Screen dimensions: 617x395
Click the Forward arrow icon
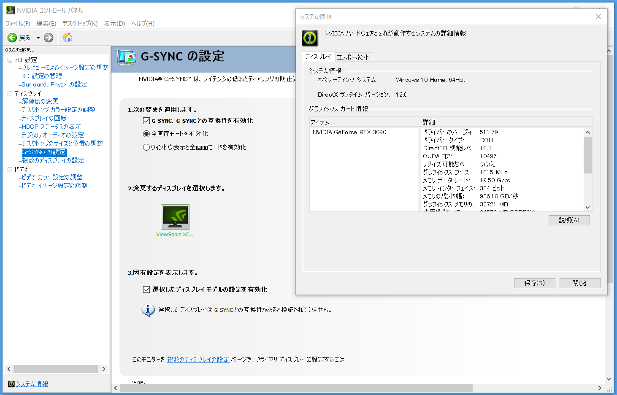(x=49, y=38)
